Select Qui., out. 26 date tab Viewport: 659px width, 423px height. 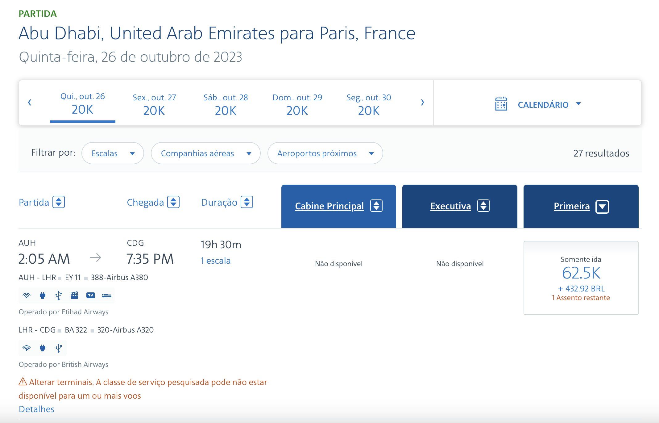83,104
